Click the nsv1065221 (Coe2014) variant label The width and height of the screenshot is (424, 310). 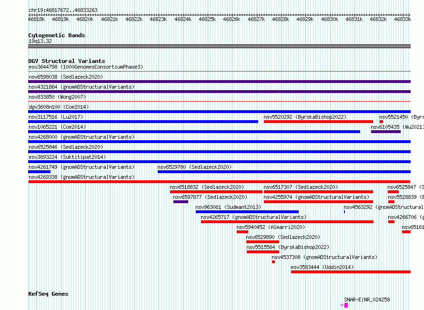tap(57, 127)
